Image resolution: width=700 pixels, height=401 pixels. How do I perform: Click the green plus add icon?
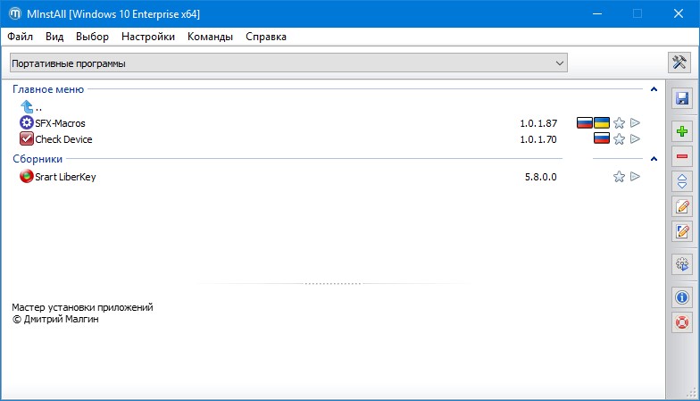[x=682, y=132]
